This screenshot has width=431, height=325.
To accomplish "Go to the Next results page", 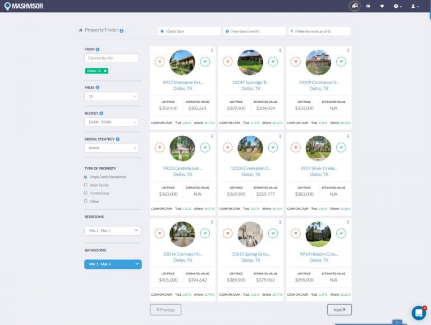I will (x=339, y=309).
